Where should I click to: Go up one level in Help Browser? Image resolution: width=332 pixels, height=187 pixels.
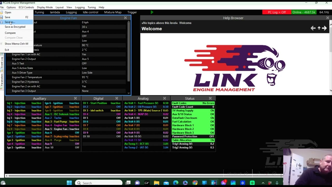[319, 28]
